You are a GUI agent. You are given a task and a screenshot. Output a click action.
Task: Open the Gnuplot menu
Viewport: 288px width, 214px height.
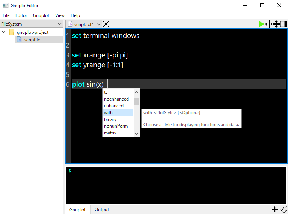point(41,15)
